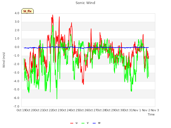Click the Oct 28 x-axis tick label
Image resolution: width=171 pixels, height=128 pixels.
pos(102,110)
